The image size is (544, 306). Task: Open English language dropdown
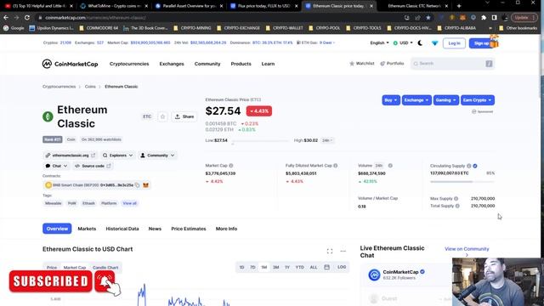[379, 43]
